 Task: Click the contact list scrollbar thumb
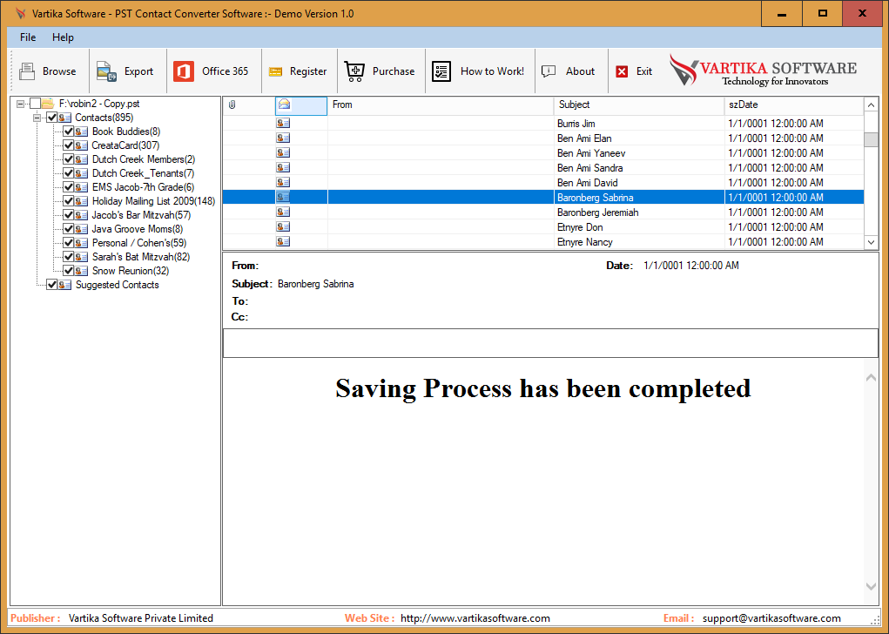coord(871,139)
